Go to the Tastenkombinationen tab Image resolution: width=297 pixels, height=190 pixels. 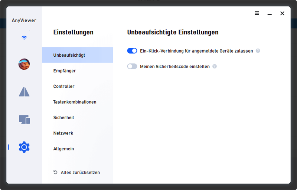(75, 102)
